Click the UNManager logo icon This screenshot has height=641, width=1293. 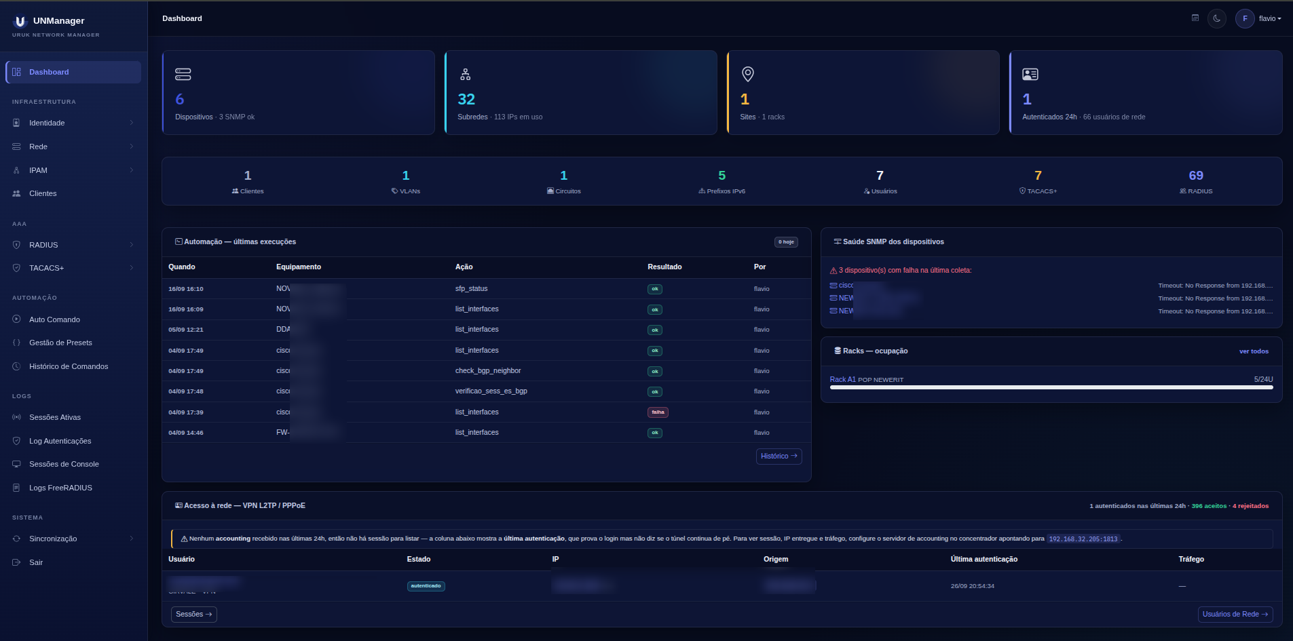click(20, 22)
